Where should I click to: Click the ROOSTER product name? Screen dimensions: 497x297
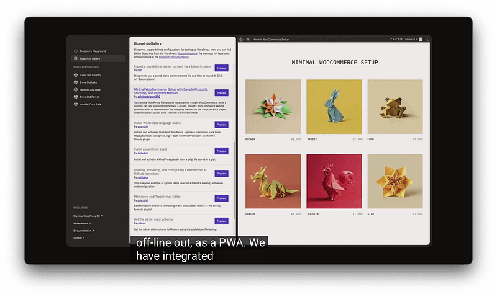pyautogui.click(x=313, y=214)
